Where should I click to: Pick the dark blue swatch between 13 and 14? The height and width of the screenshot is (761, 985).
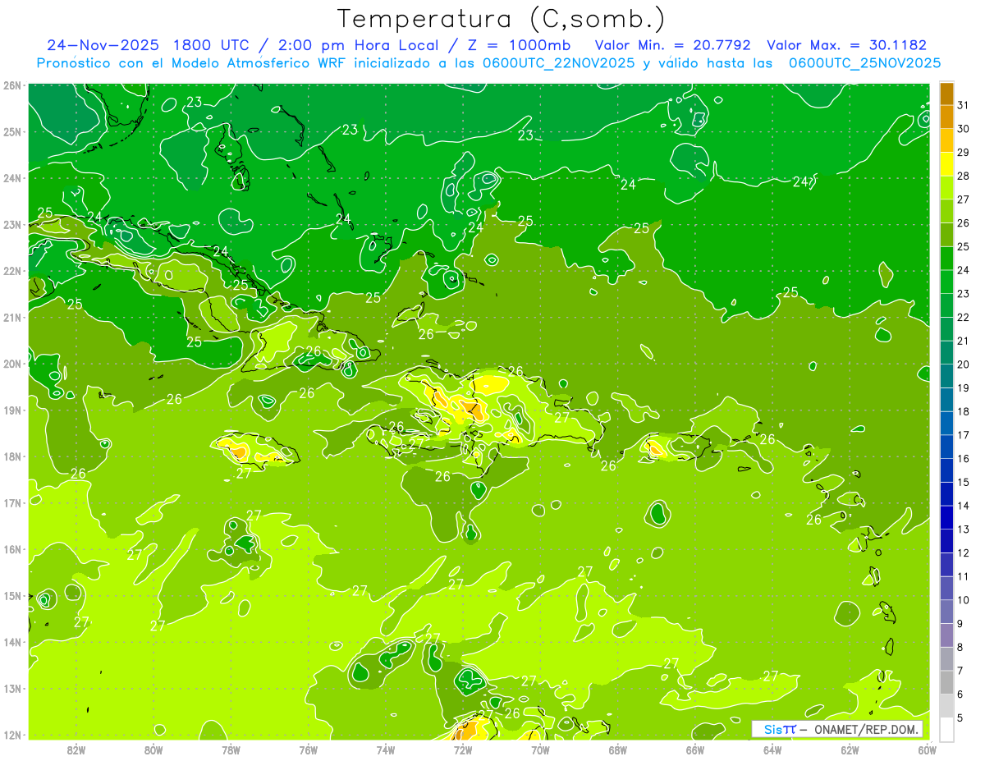click(947, 518)
